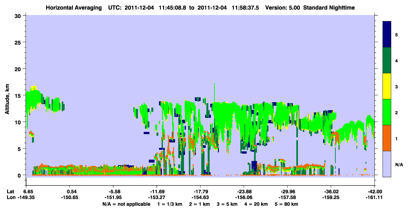Click the altitude tick label '25'
The width and height of the screenshot is (416, 213).
pos(18,42)
